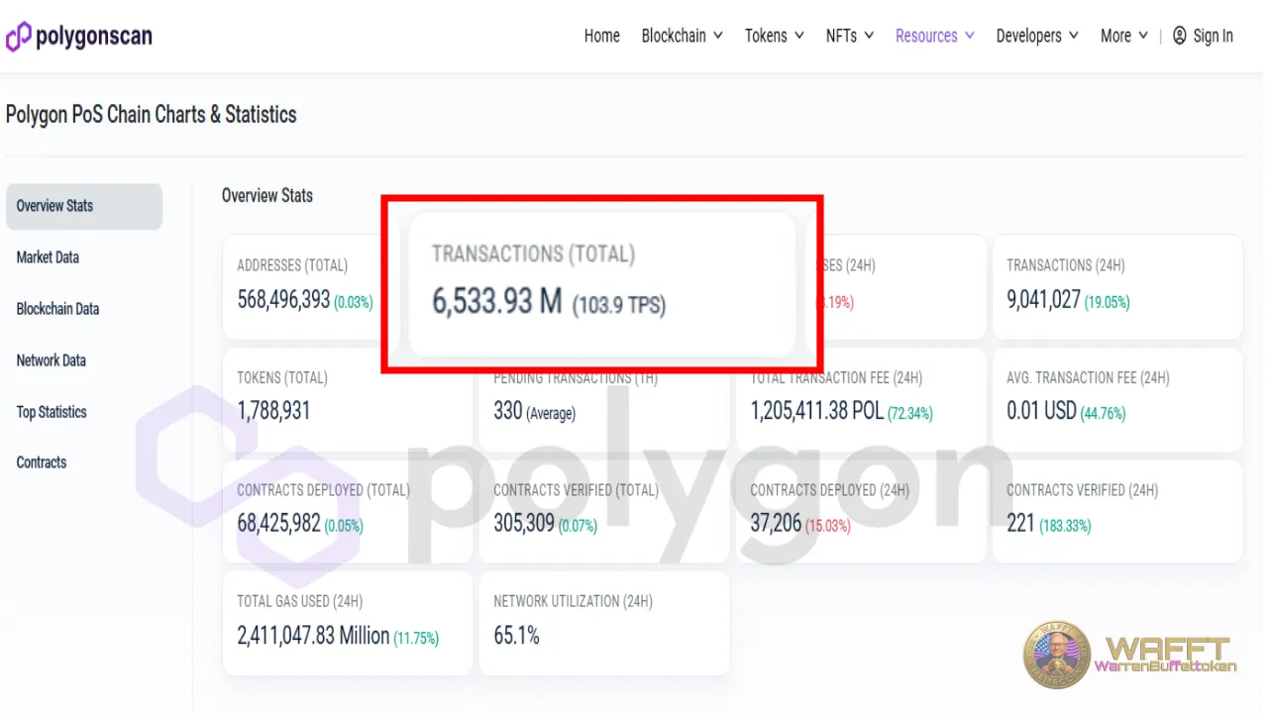
Task: Open the Resources dropdown menu
Action: [x=934, y=36]
